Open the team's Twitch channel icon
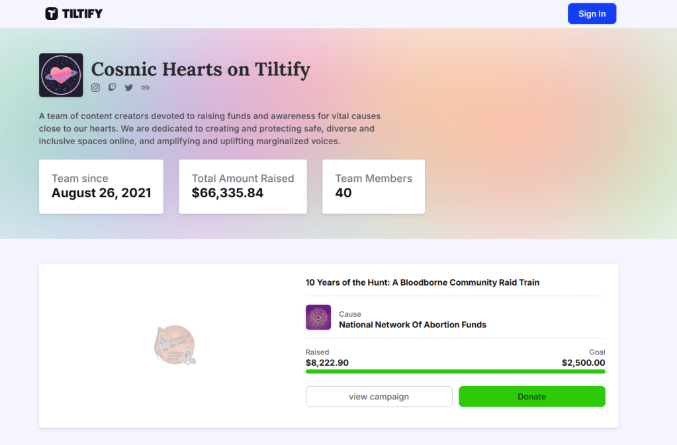677x445 pixels. (112, 87)
